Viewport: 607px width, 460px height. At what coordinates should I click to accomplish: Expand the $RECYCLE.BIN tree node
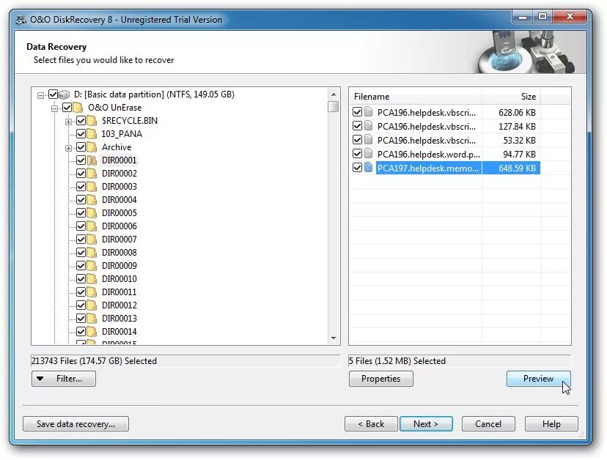[x=68, y=122]
